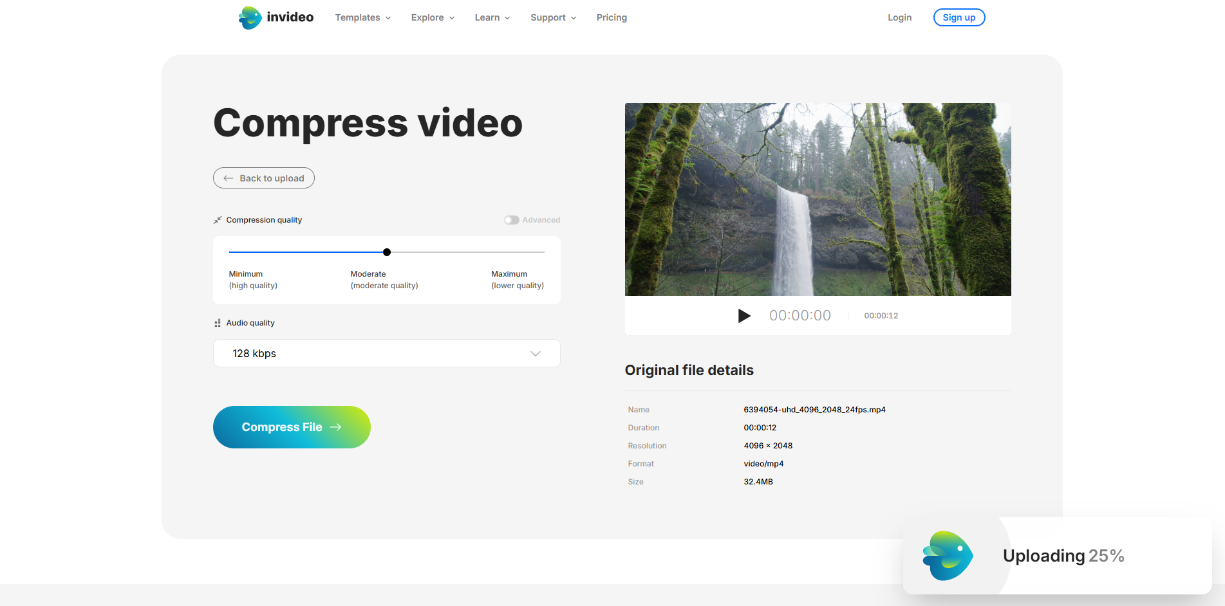Click the Sign up button
The image size is (1225, 606).
(x=958, y=17)
